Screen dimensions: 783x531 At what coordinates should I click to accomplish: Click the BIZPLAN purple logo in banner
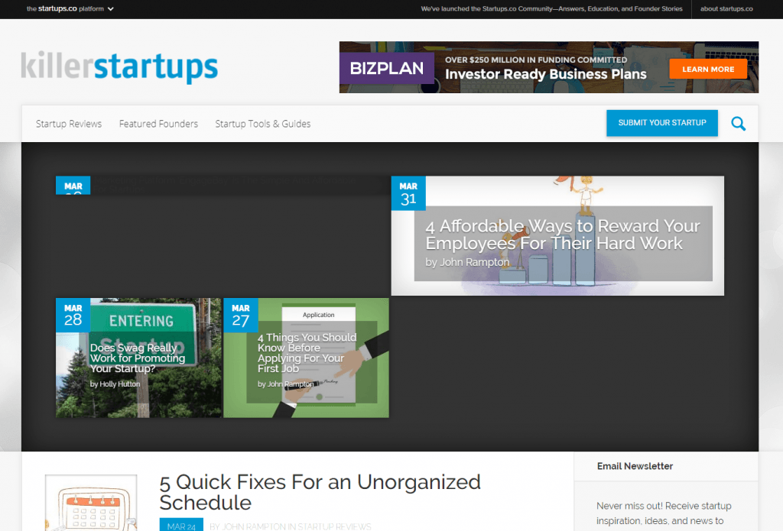tap(386, 68)
